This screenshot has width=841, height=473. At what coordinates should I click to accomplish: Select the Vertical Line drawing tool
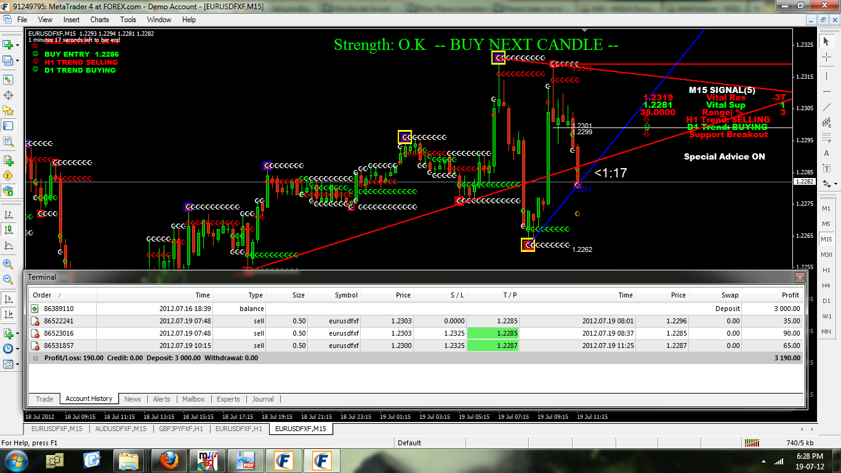click(826, 75)
